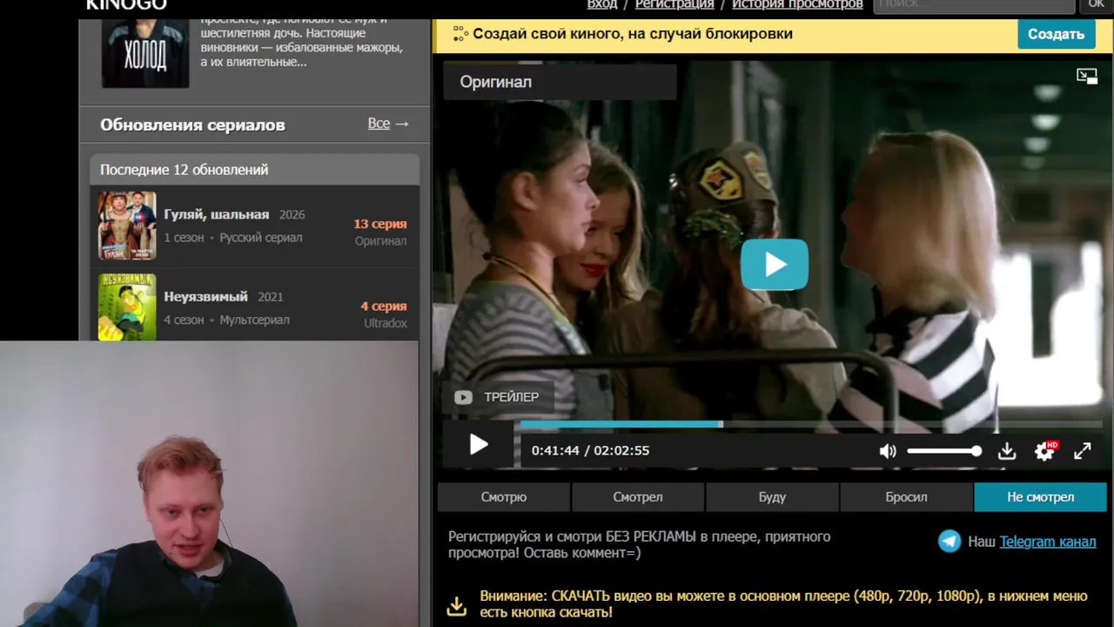Select the Бросил status tab
Screen dimensions: 1114x627
coord(906,497)
